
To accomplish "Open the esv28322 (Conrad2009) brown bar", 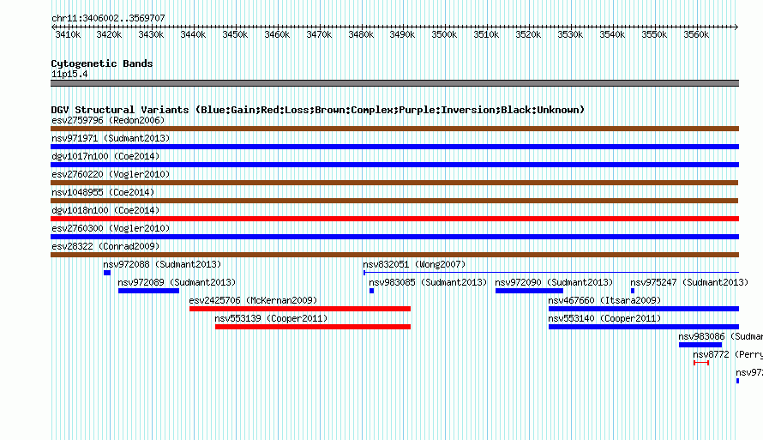I will tap(394, 255).
